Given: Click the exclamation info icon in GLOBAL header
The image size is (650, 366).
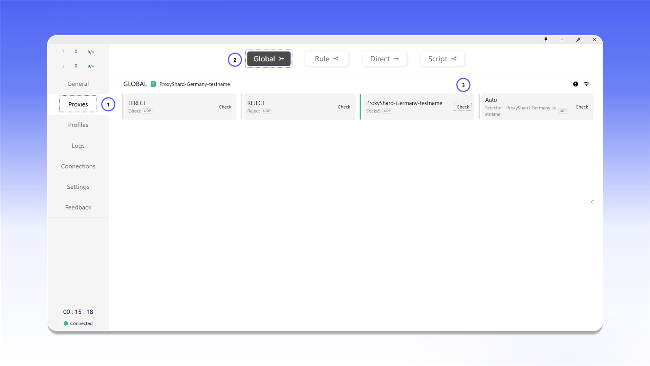Looking at the screenshot, I should (x=576, y=84).
